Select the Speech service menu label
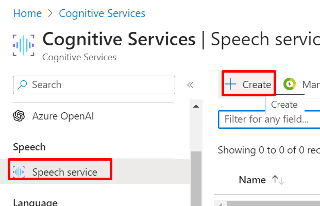Screen dimensions: 320x206 [65, 172]
